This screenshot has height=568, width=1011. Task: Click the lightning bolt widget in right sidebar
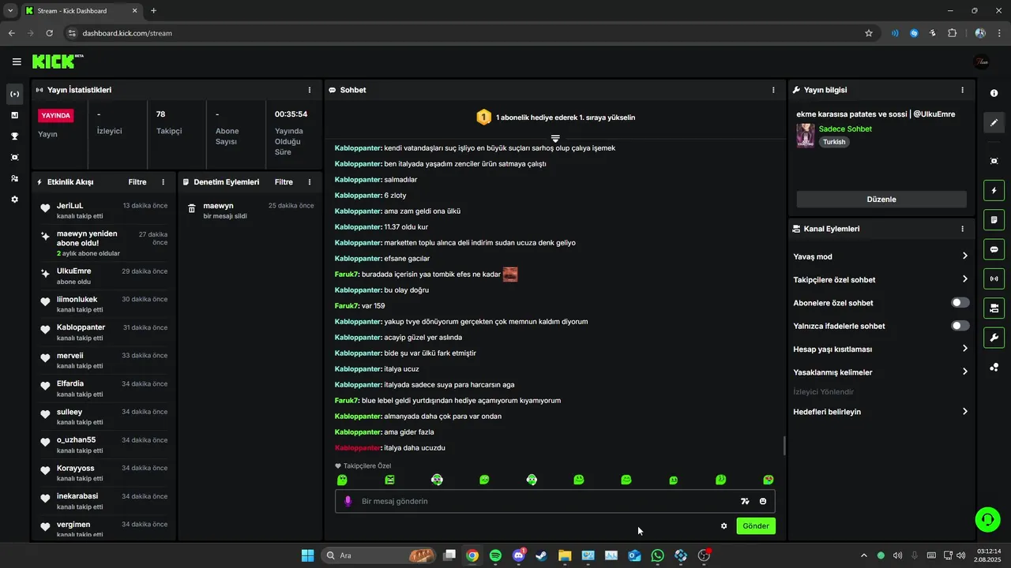[x=994, y=190]
